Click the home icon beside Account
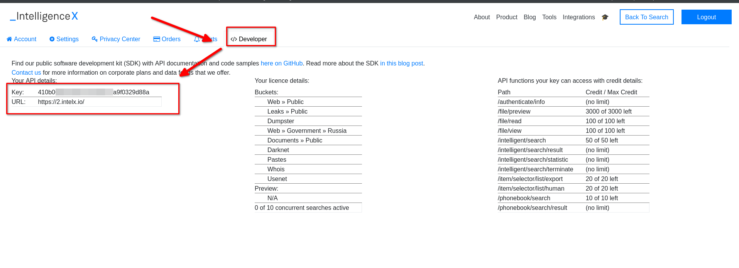The image size is (739, 268). (9, 39)
